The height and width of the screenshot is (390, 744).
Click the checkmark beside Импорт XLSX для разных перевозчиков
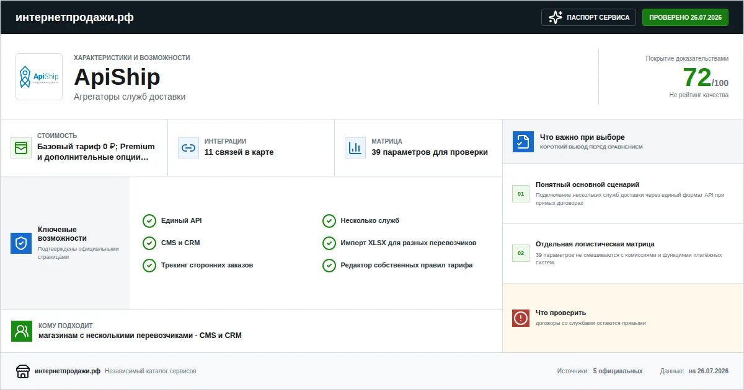(329, 243)
